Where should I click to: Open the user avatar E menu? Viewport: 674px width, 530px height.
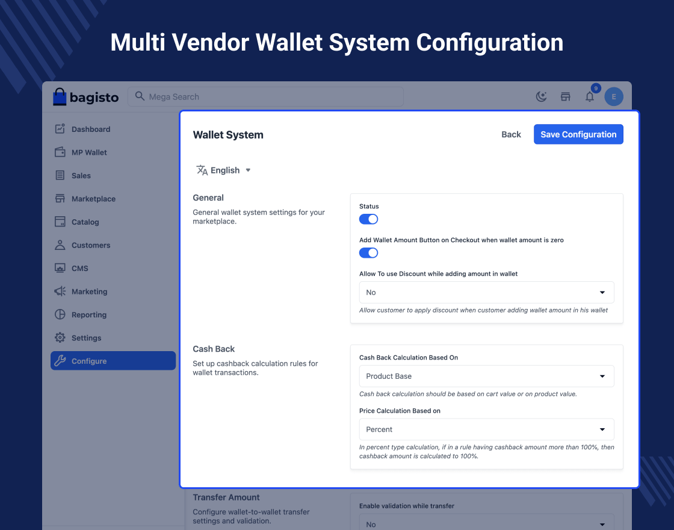click(614, 97)
